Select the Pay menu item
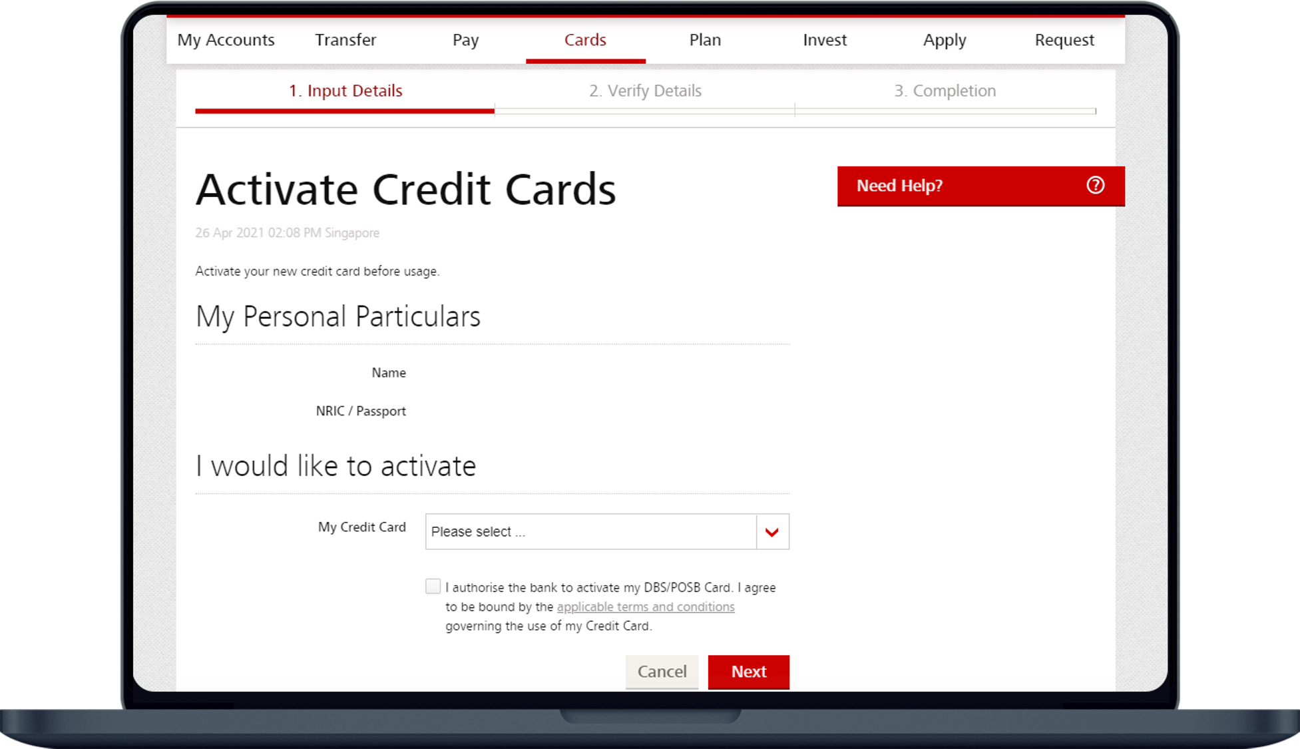Screen dimensions: 1300x749 pyautogui.click(x=465, y=40)
